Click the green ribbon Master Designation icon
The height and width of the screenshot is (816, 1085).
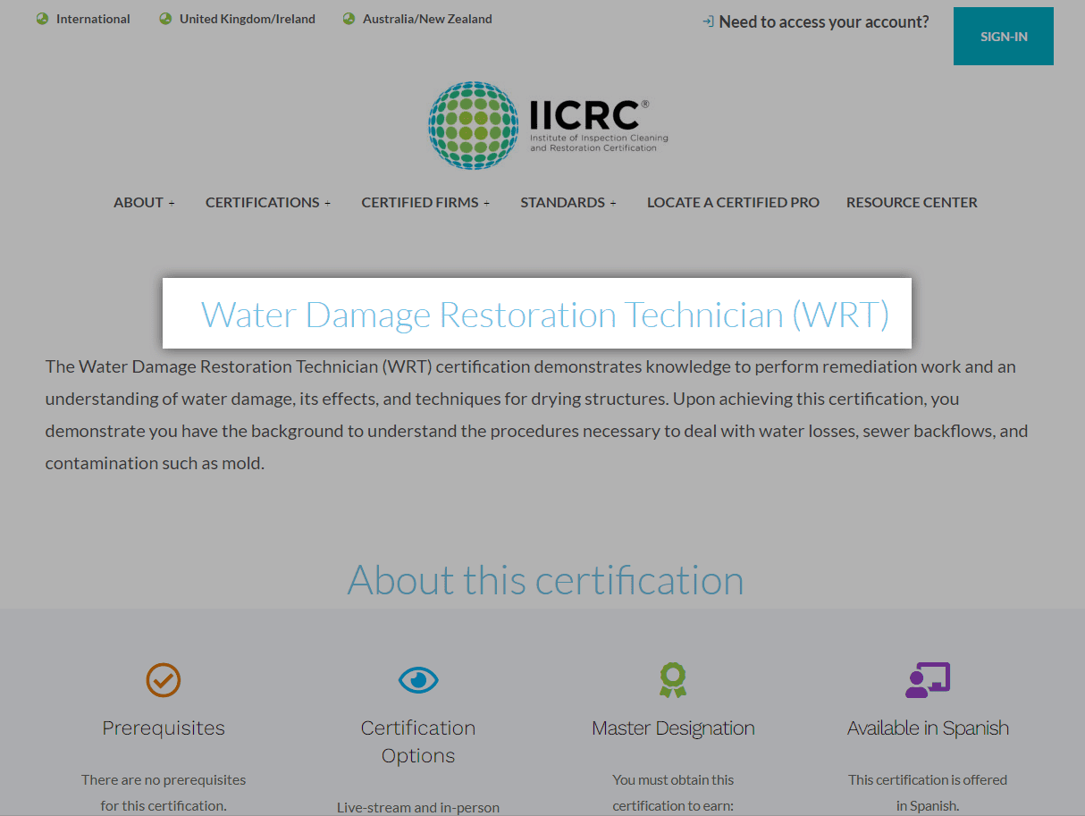click(x=673, y=680)
